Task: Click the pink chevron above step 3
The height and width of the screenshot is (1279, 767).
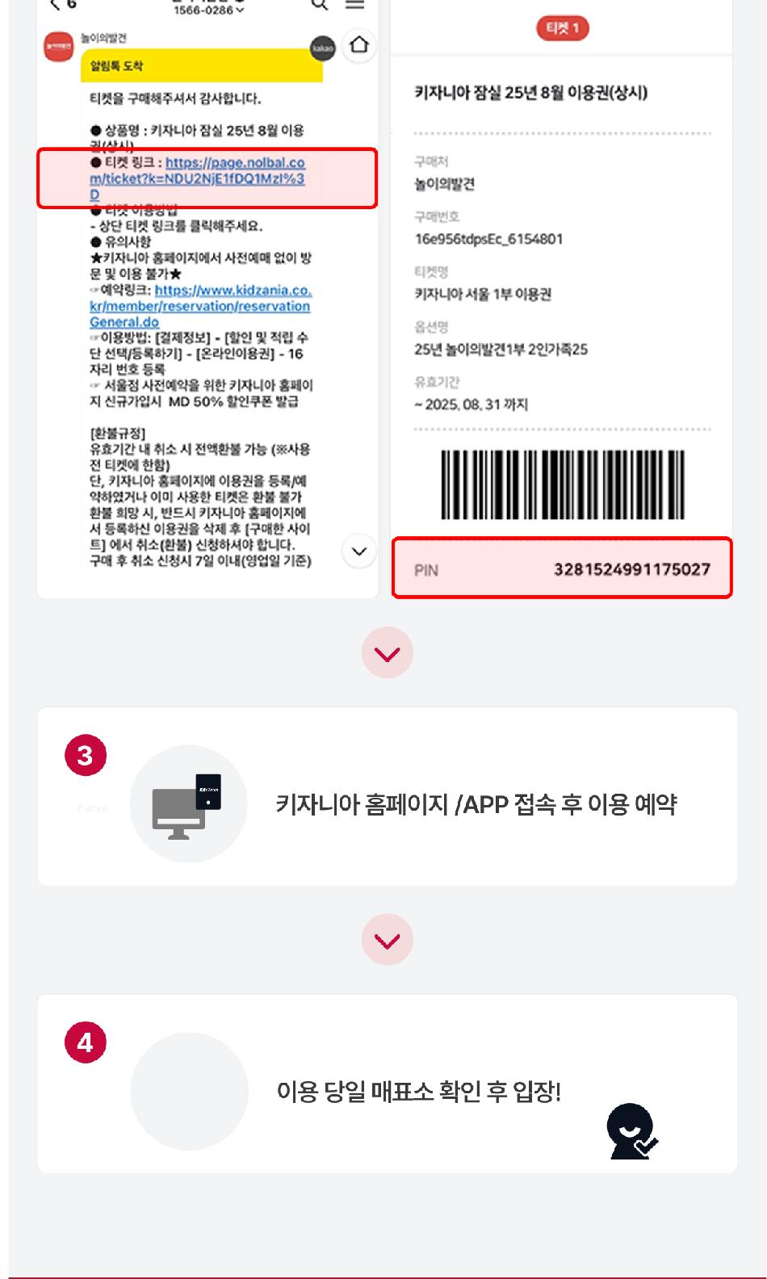Action: 388,652
